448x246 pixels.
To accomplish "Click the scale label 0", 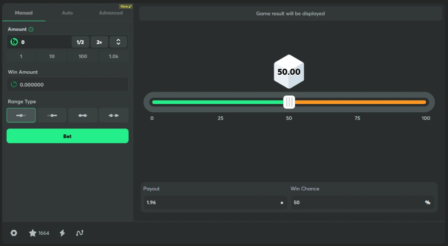I will pos(152,118).
